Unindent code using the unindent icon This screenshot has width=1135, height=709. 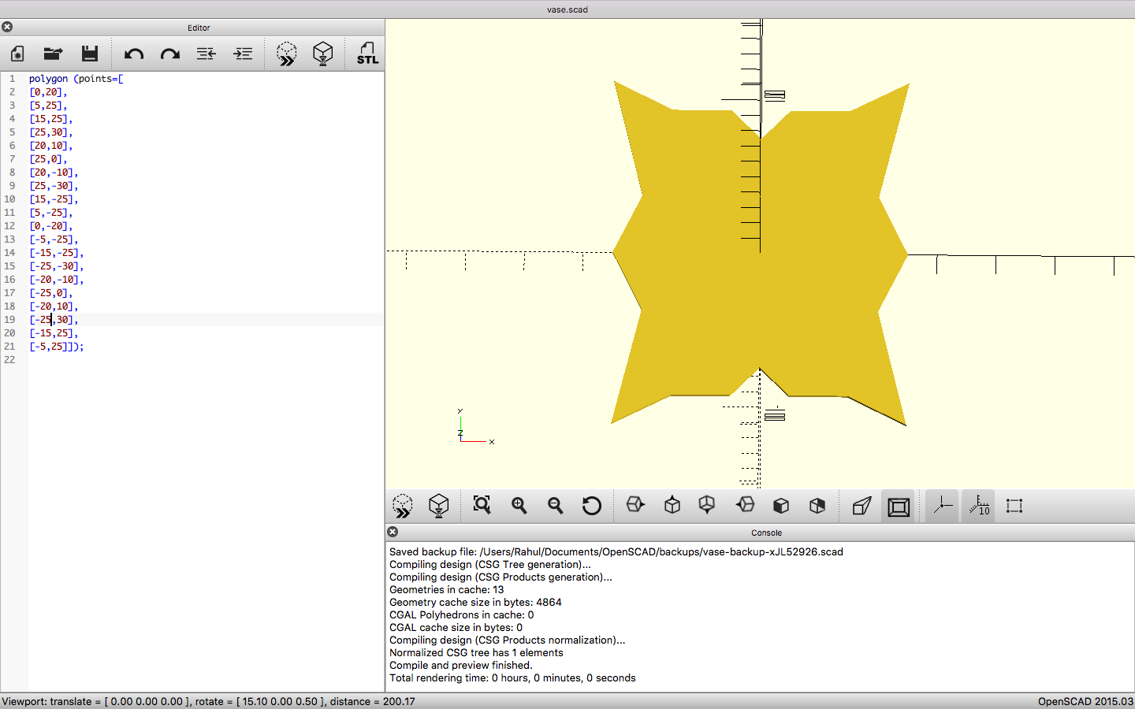[x=207, y=54]
